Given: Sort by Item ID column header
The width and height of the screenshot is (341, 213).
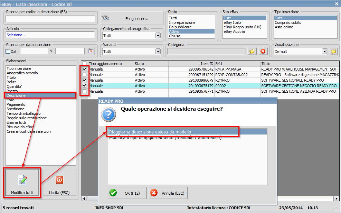Looking at the screenshot, I should tap(191, 64).
